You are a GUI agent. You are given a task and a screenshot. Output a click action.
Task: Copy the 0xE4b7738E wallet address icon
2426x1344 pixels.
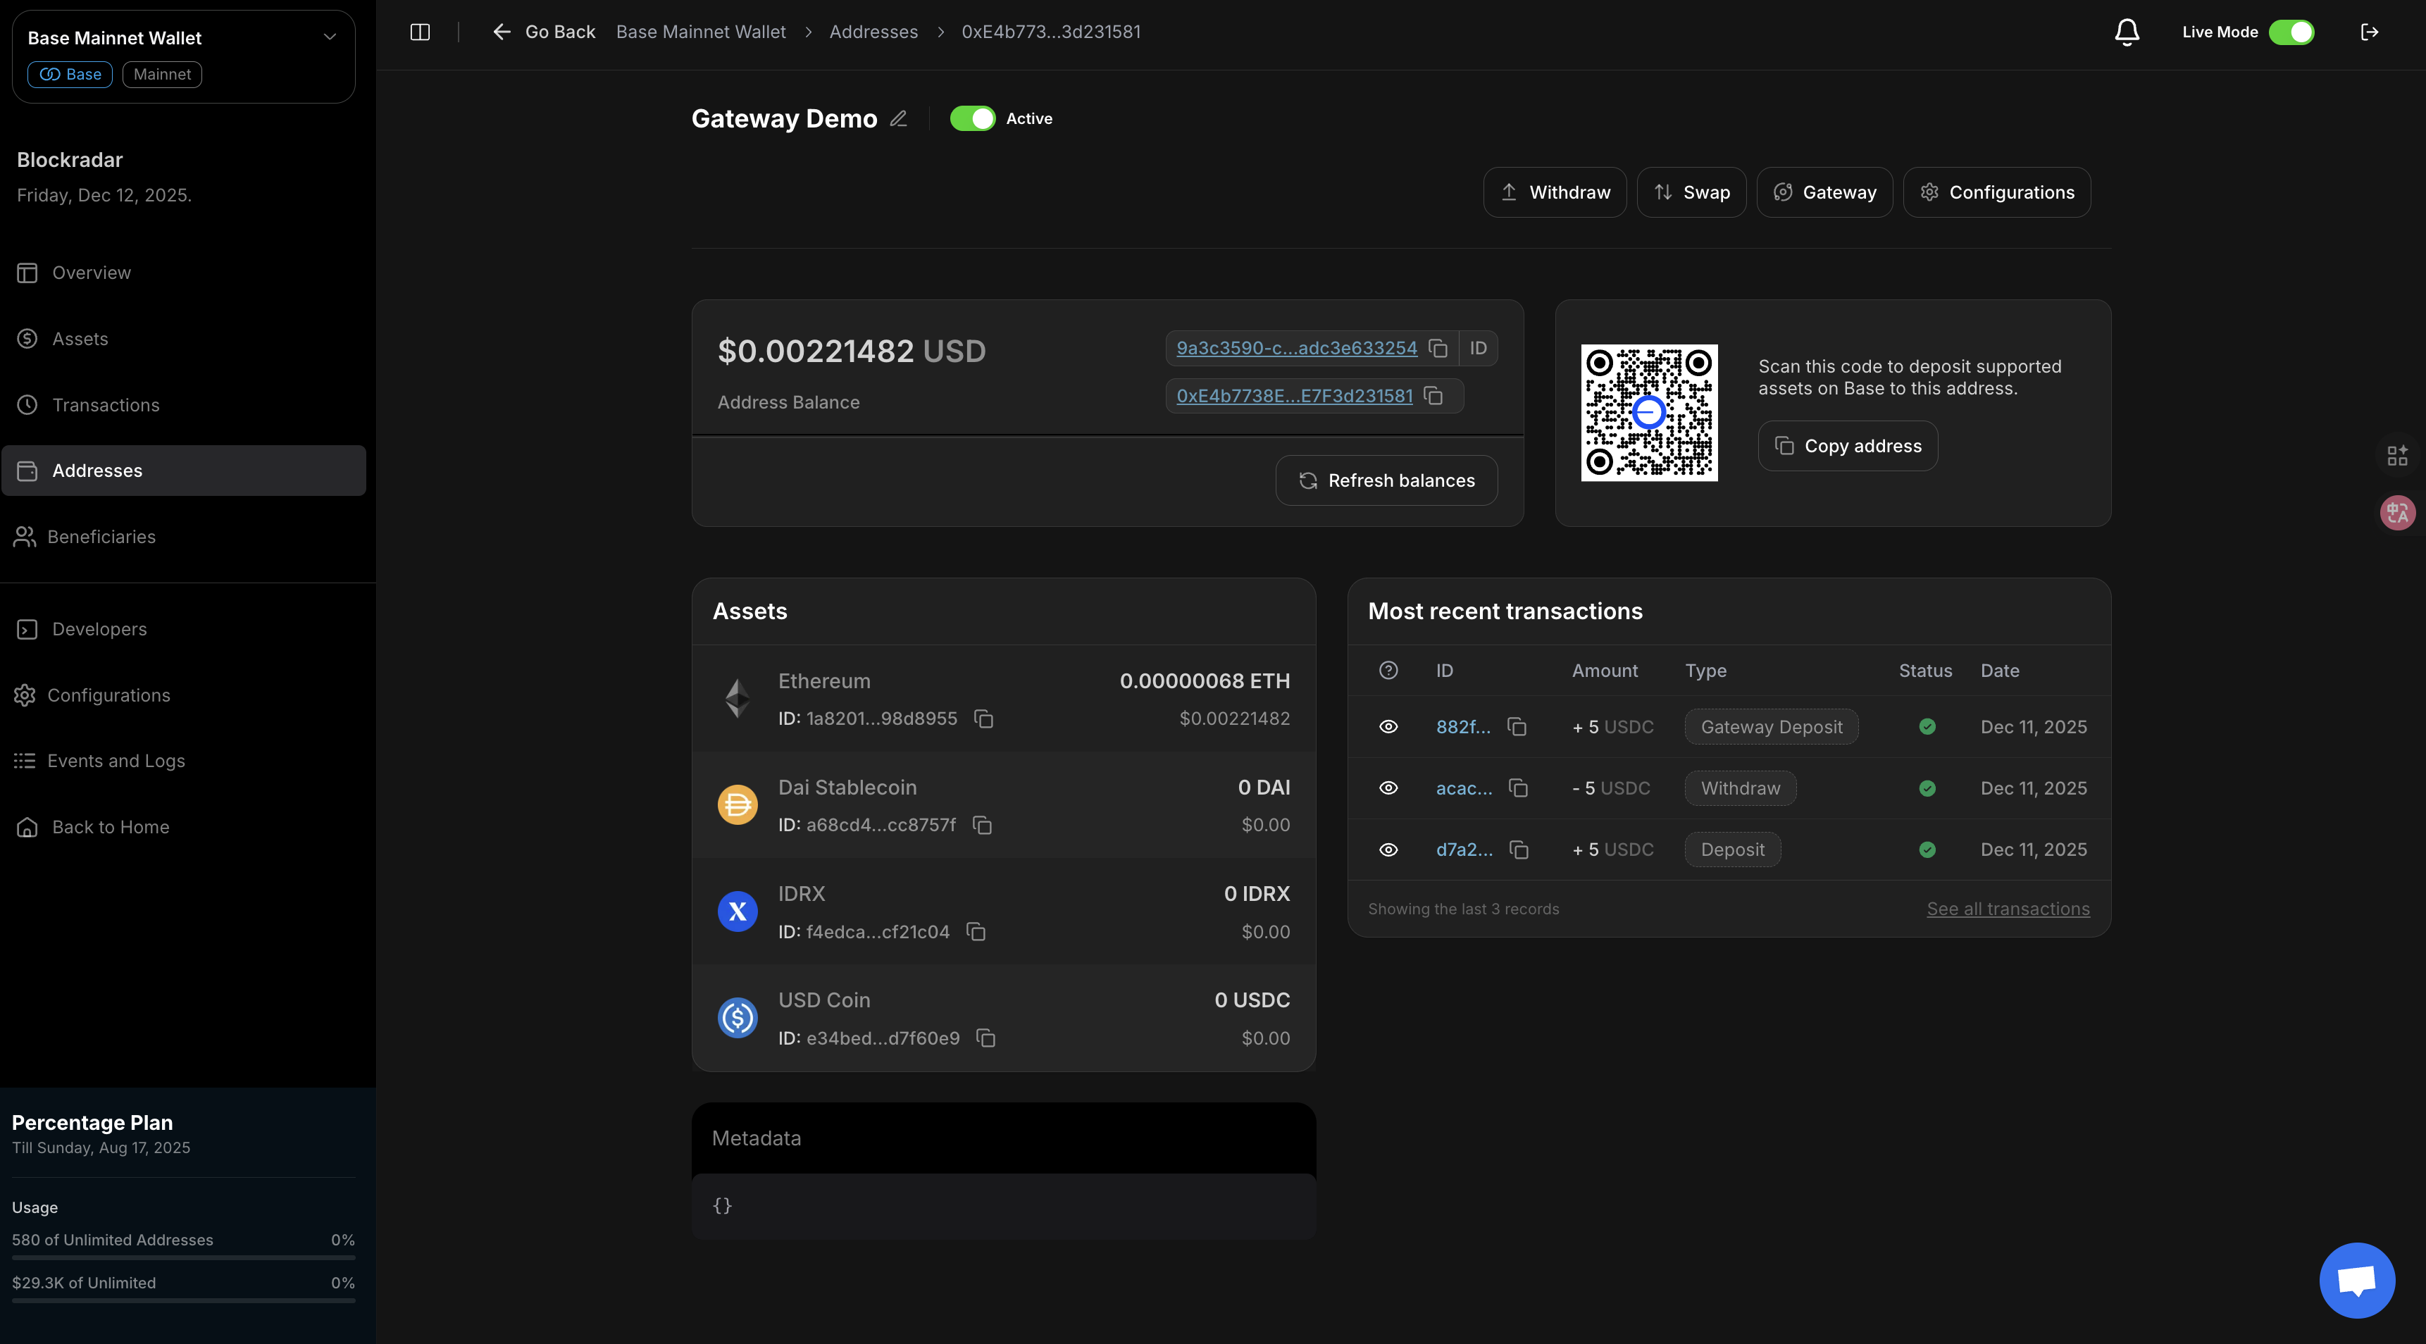[x=1433, y=397]
